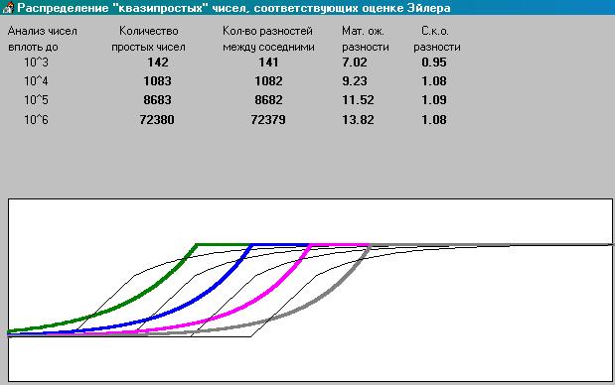Click the 'Мат. ож. разности' column header

coord(366,39)
